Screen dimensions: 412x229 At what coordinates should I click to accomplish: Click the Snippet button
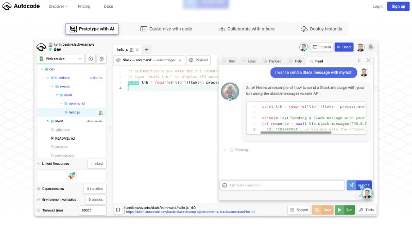click(299, 210)
